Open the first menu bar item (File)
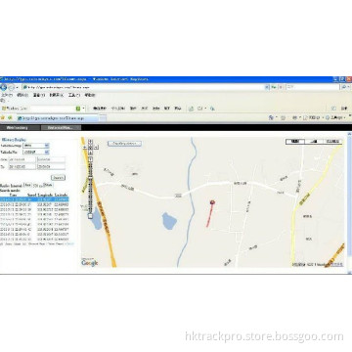 [6, 95]
